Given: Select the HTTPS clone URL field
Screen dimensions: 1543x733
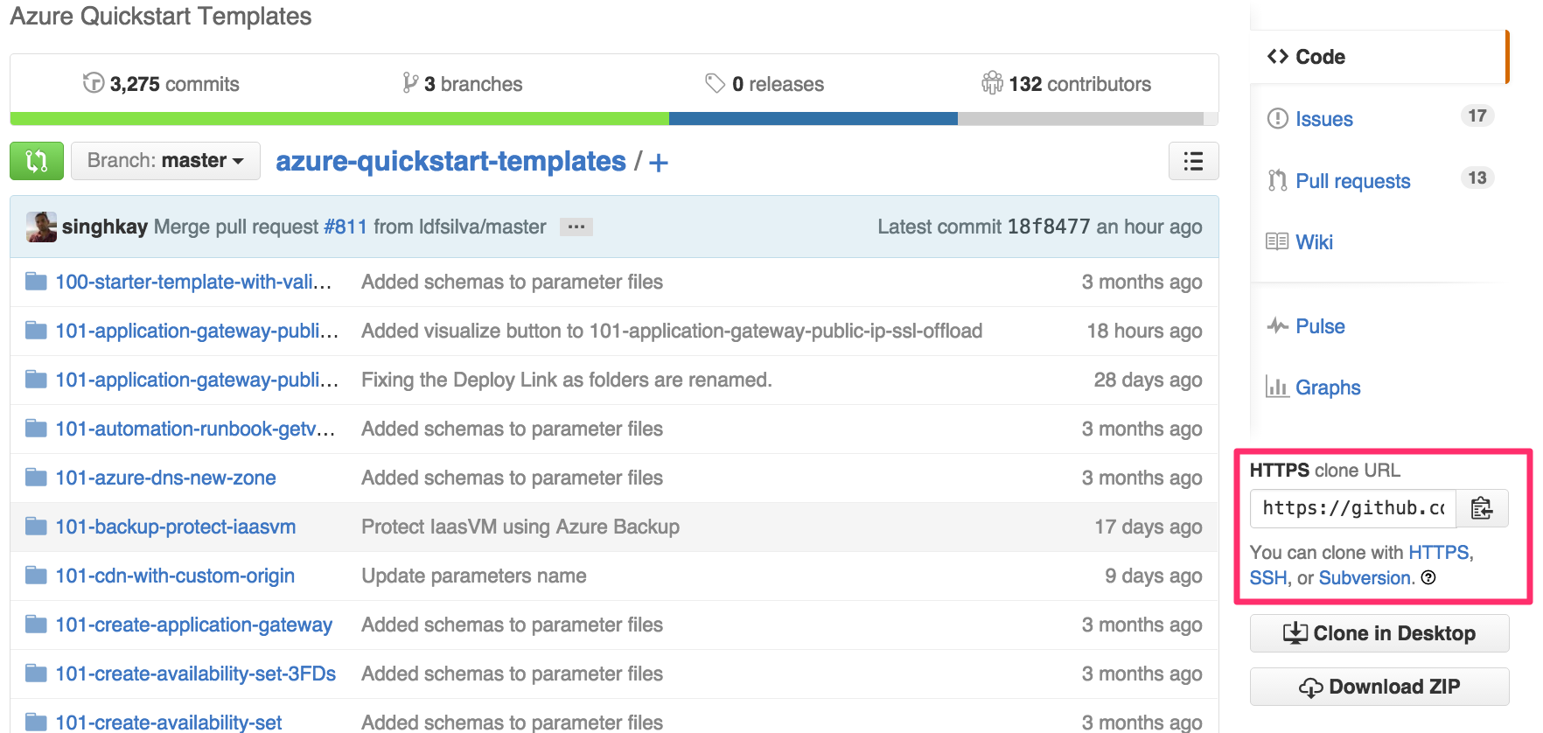Looking at the screenshot, I should 1353,508.
